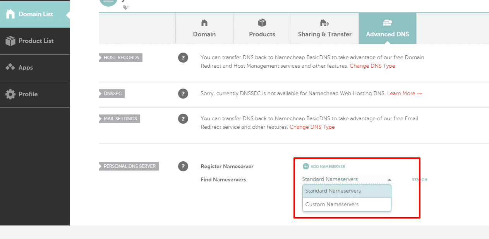Click the Find Nameservers combo box field
Image resolution: width=489 pixels, height=239 pixels.
[347, 179]
